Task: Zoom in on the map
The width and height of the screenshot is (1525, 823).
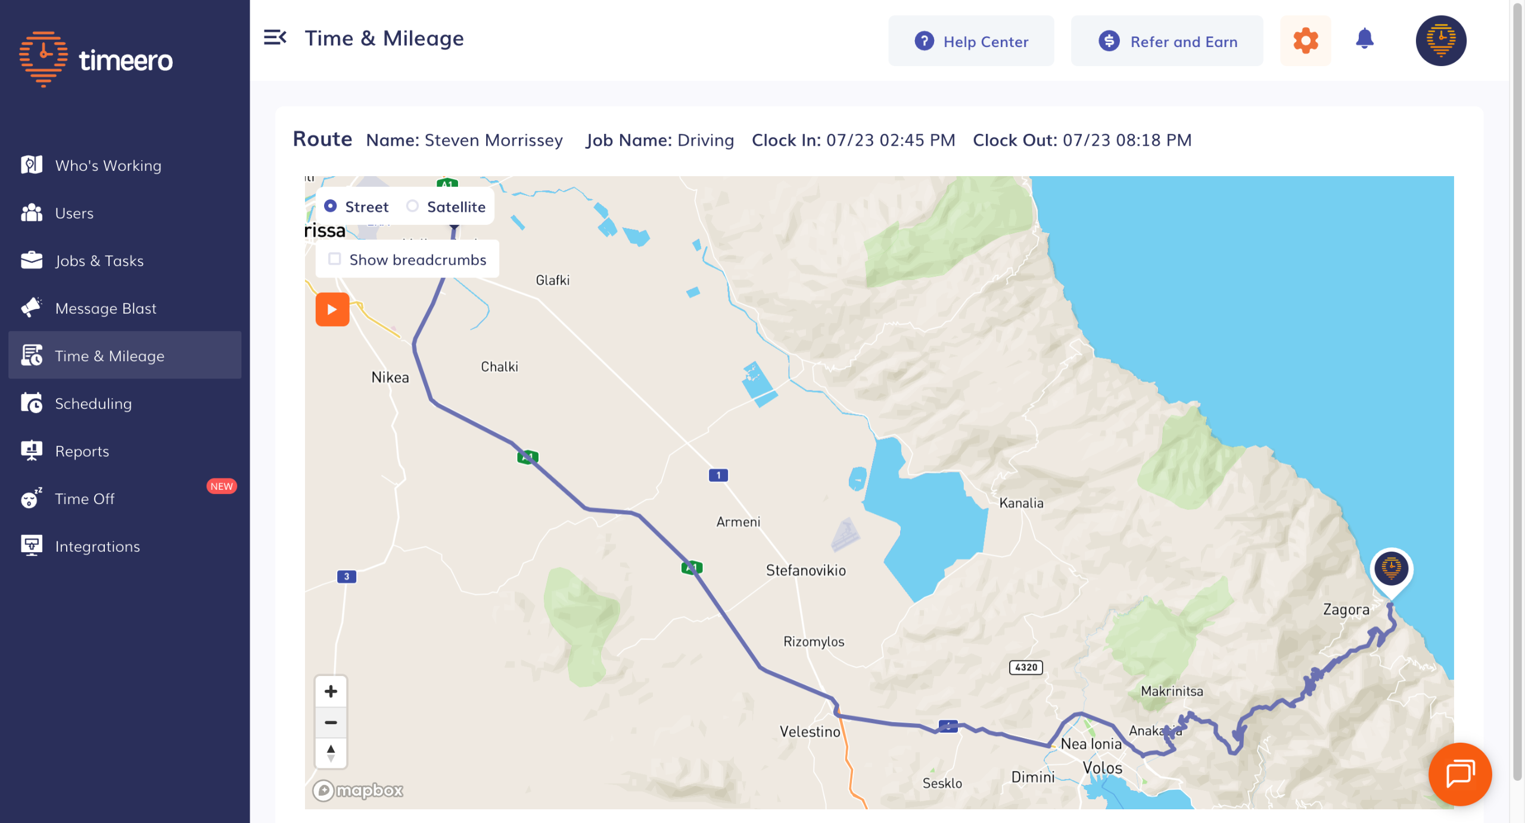Action: 331,691
